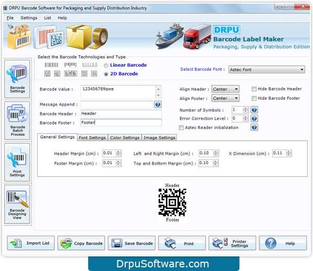Click Message Append input field
This screenshot has width=313, height=271.
pos(117,105)
